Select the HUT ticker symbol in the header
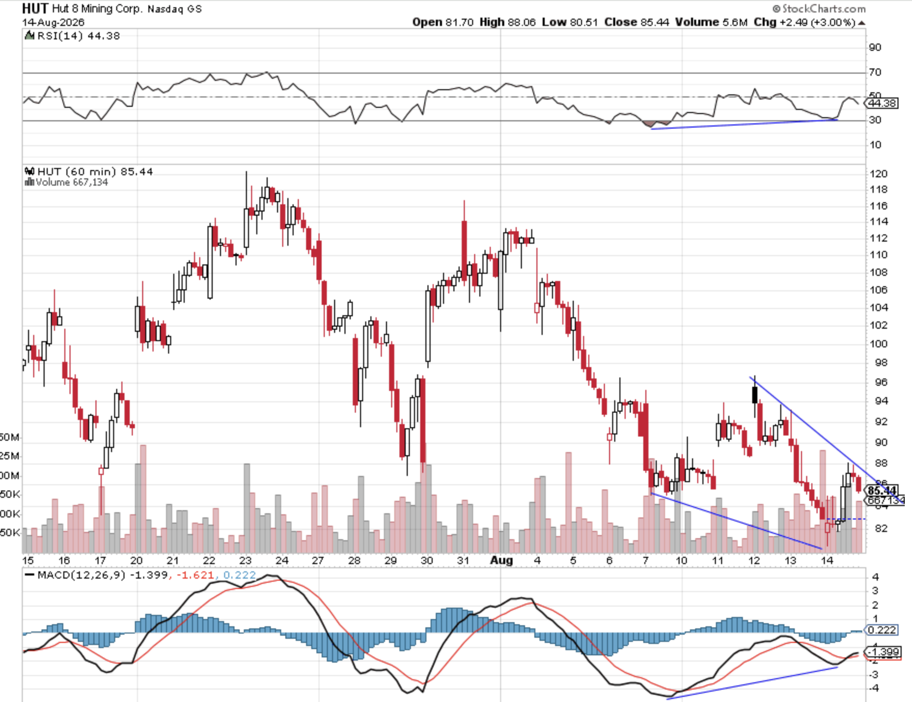Screen dimensions: 912x702 [35, 8]
